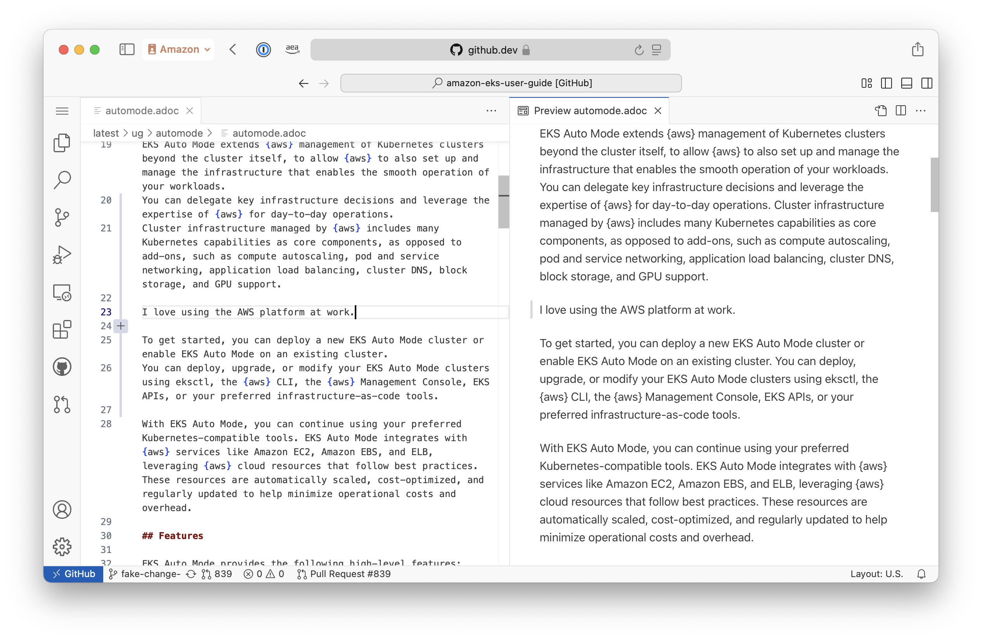The image size is (982, 640).
Task: Open the hamburger application menu
Action: (x=62, y=111)
